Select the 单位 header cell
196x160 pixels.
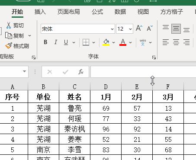point(43,97)
